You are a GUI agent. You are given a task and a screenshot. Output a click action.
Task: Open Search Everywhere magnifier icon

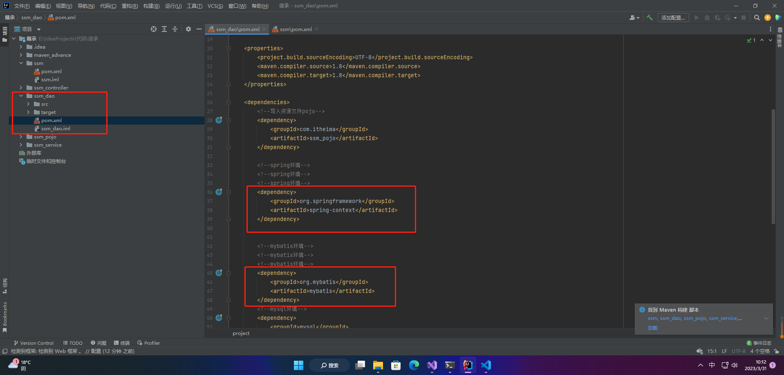pyautogui.click(x=757, y=18)
